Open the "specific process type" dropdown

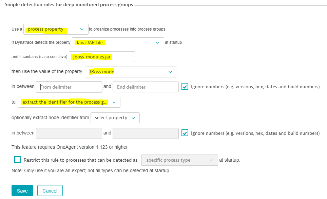(x=179, y=160)
